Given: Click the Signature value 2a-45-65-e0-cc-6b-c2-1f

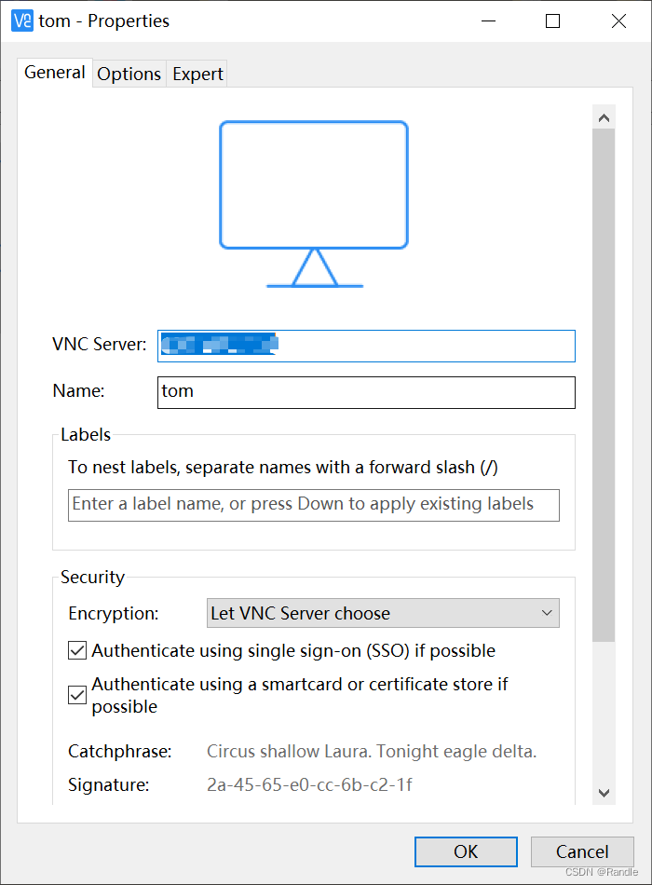Looking at the screenshot, I should pyautogui.click(x=309, y=784).
